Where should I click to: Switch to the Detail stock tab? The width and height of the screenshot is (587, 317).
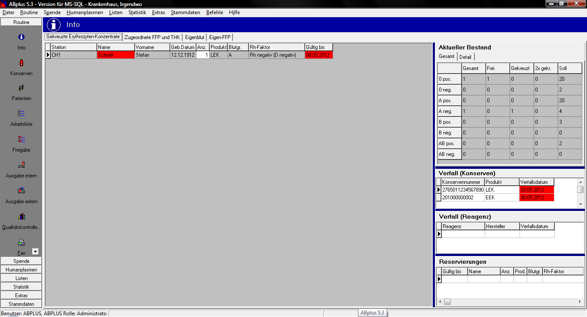[x=465, y=57]
